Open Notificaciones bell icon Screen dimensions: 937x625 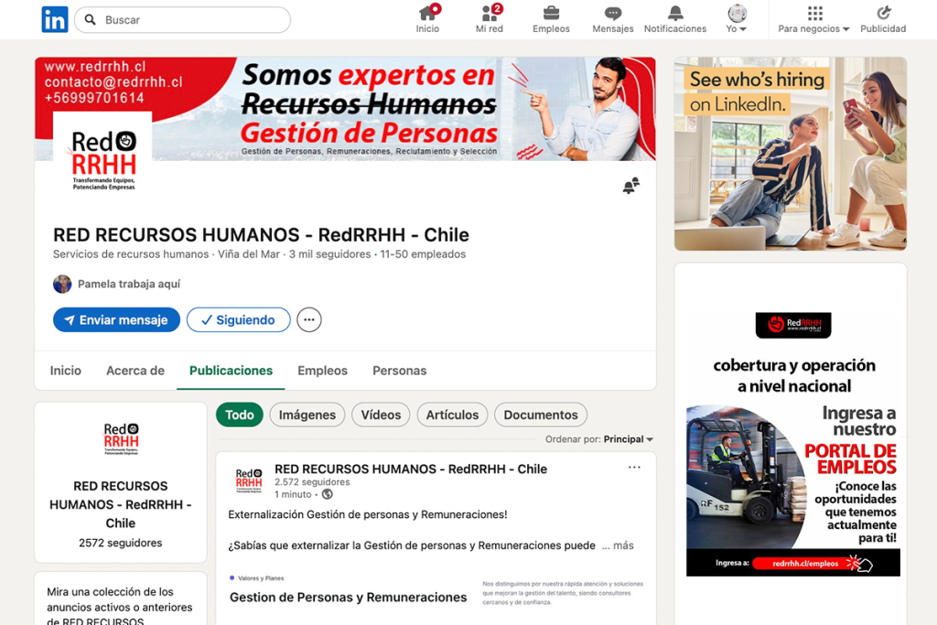point(675,14)
